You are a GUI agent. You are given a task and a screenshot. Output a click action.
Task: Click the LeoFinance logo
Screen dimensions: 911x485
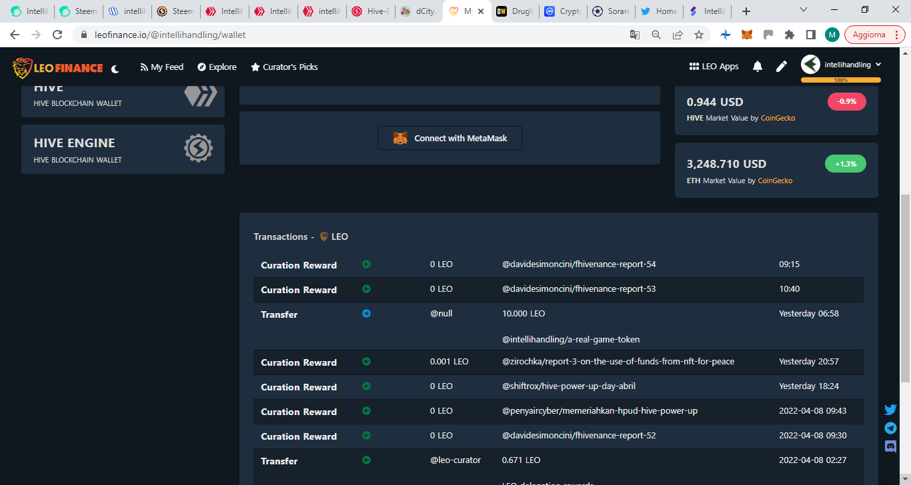click(x=58, y=67)
